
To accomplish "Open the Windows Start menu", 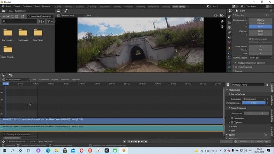I will click(x=4, y=151).
